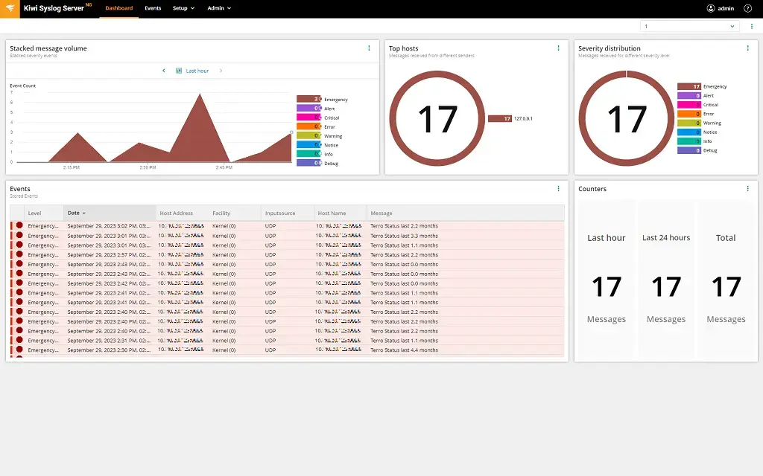Expand the Admin dropdown menu

click(219, 8)
